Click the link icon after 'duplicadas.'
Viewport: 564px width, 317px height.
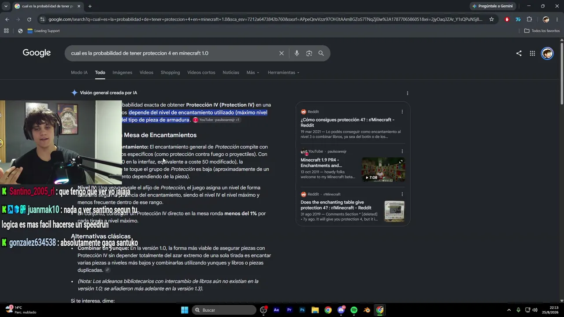click(108, 270)
